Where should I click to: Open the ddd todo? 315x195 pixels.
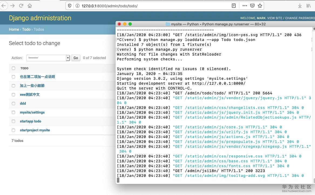(23, 103)
